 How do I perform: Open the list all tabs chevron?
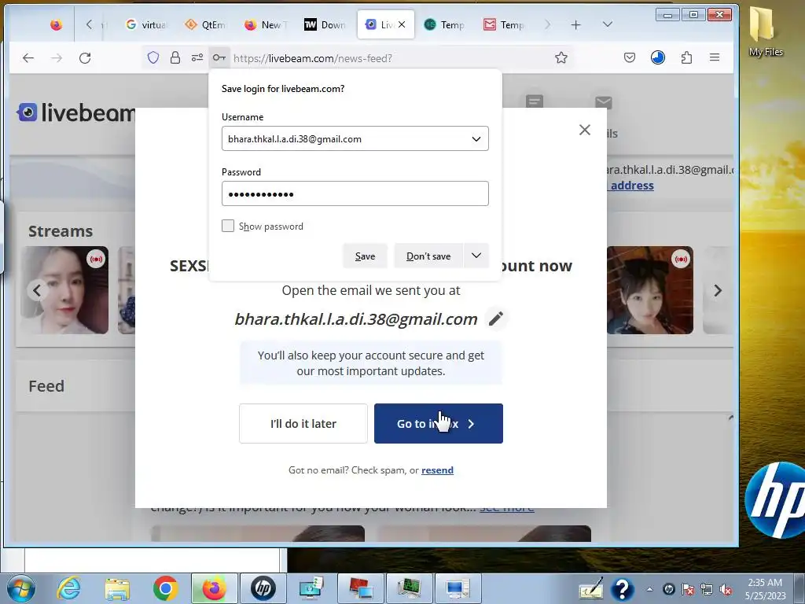608,24
